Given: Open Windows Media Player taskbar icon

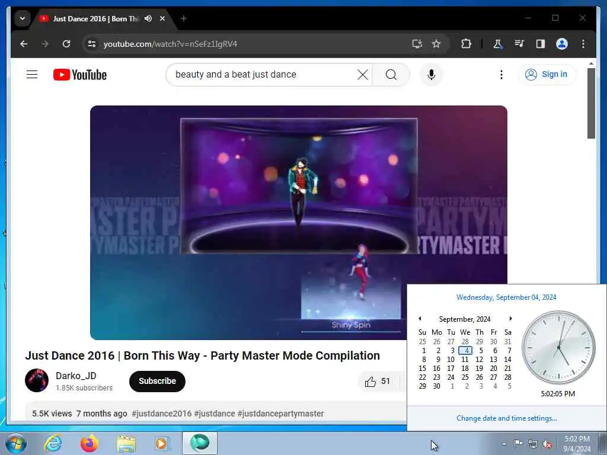Looking at the screenshot, I should (162, 443).
